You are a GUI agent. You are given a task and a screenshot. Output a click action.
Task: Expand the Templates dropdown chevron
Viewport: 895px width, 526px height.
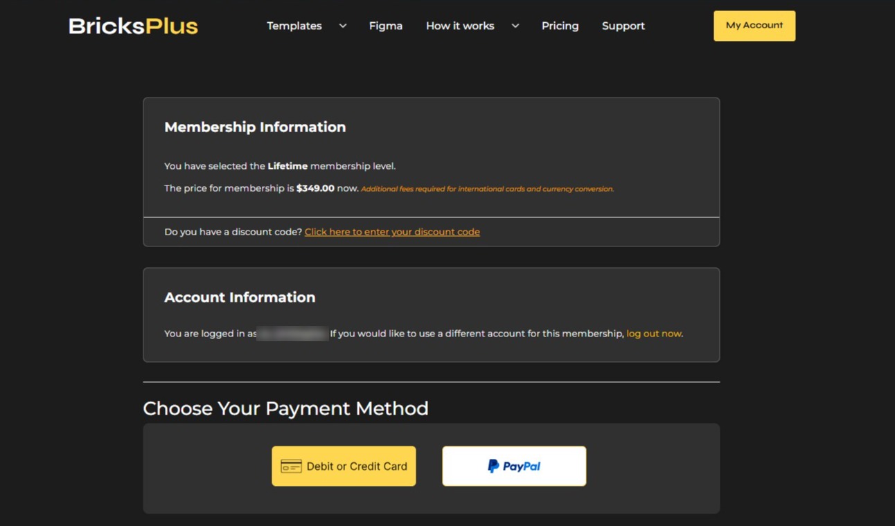coord(342,26)
